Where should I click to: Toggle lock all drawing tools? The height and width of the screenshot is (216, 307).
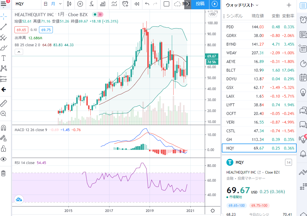(3, 149)
